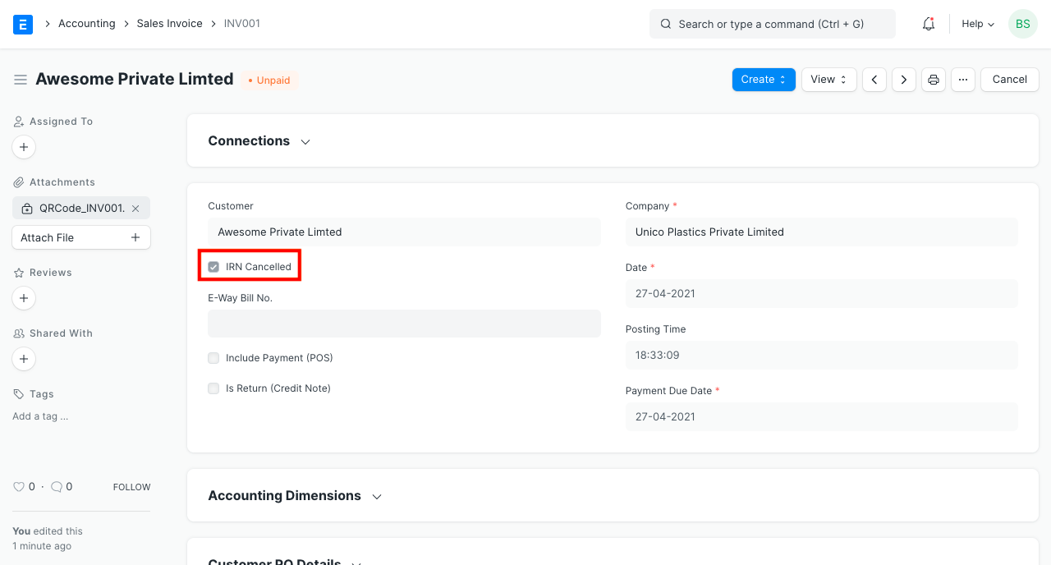Enable Include Payment (POS)
This screenshot has width=1051, height=565.
click(x=213, y=358)
